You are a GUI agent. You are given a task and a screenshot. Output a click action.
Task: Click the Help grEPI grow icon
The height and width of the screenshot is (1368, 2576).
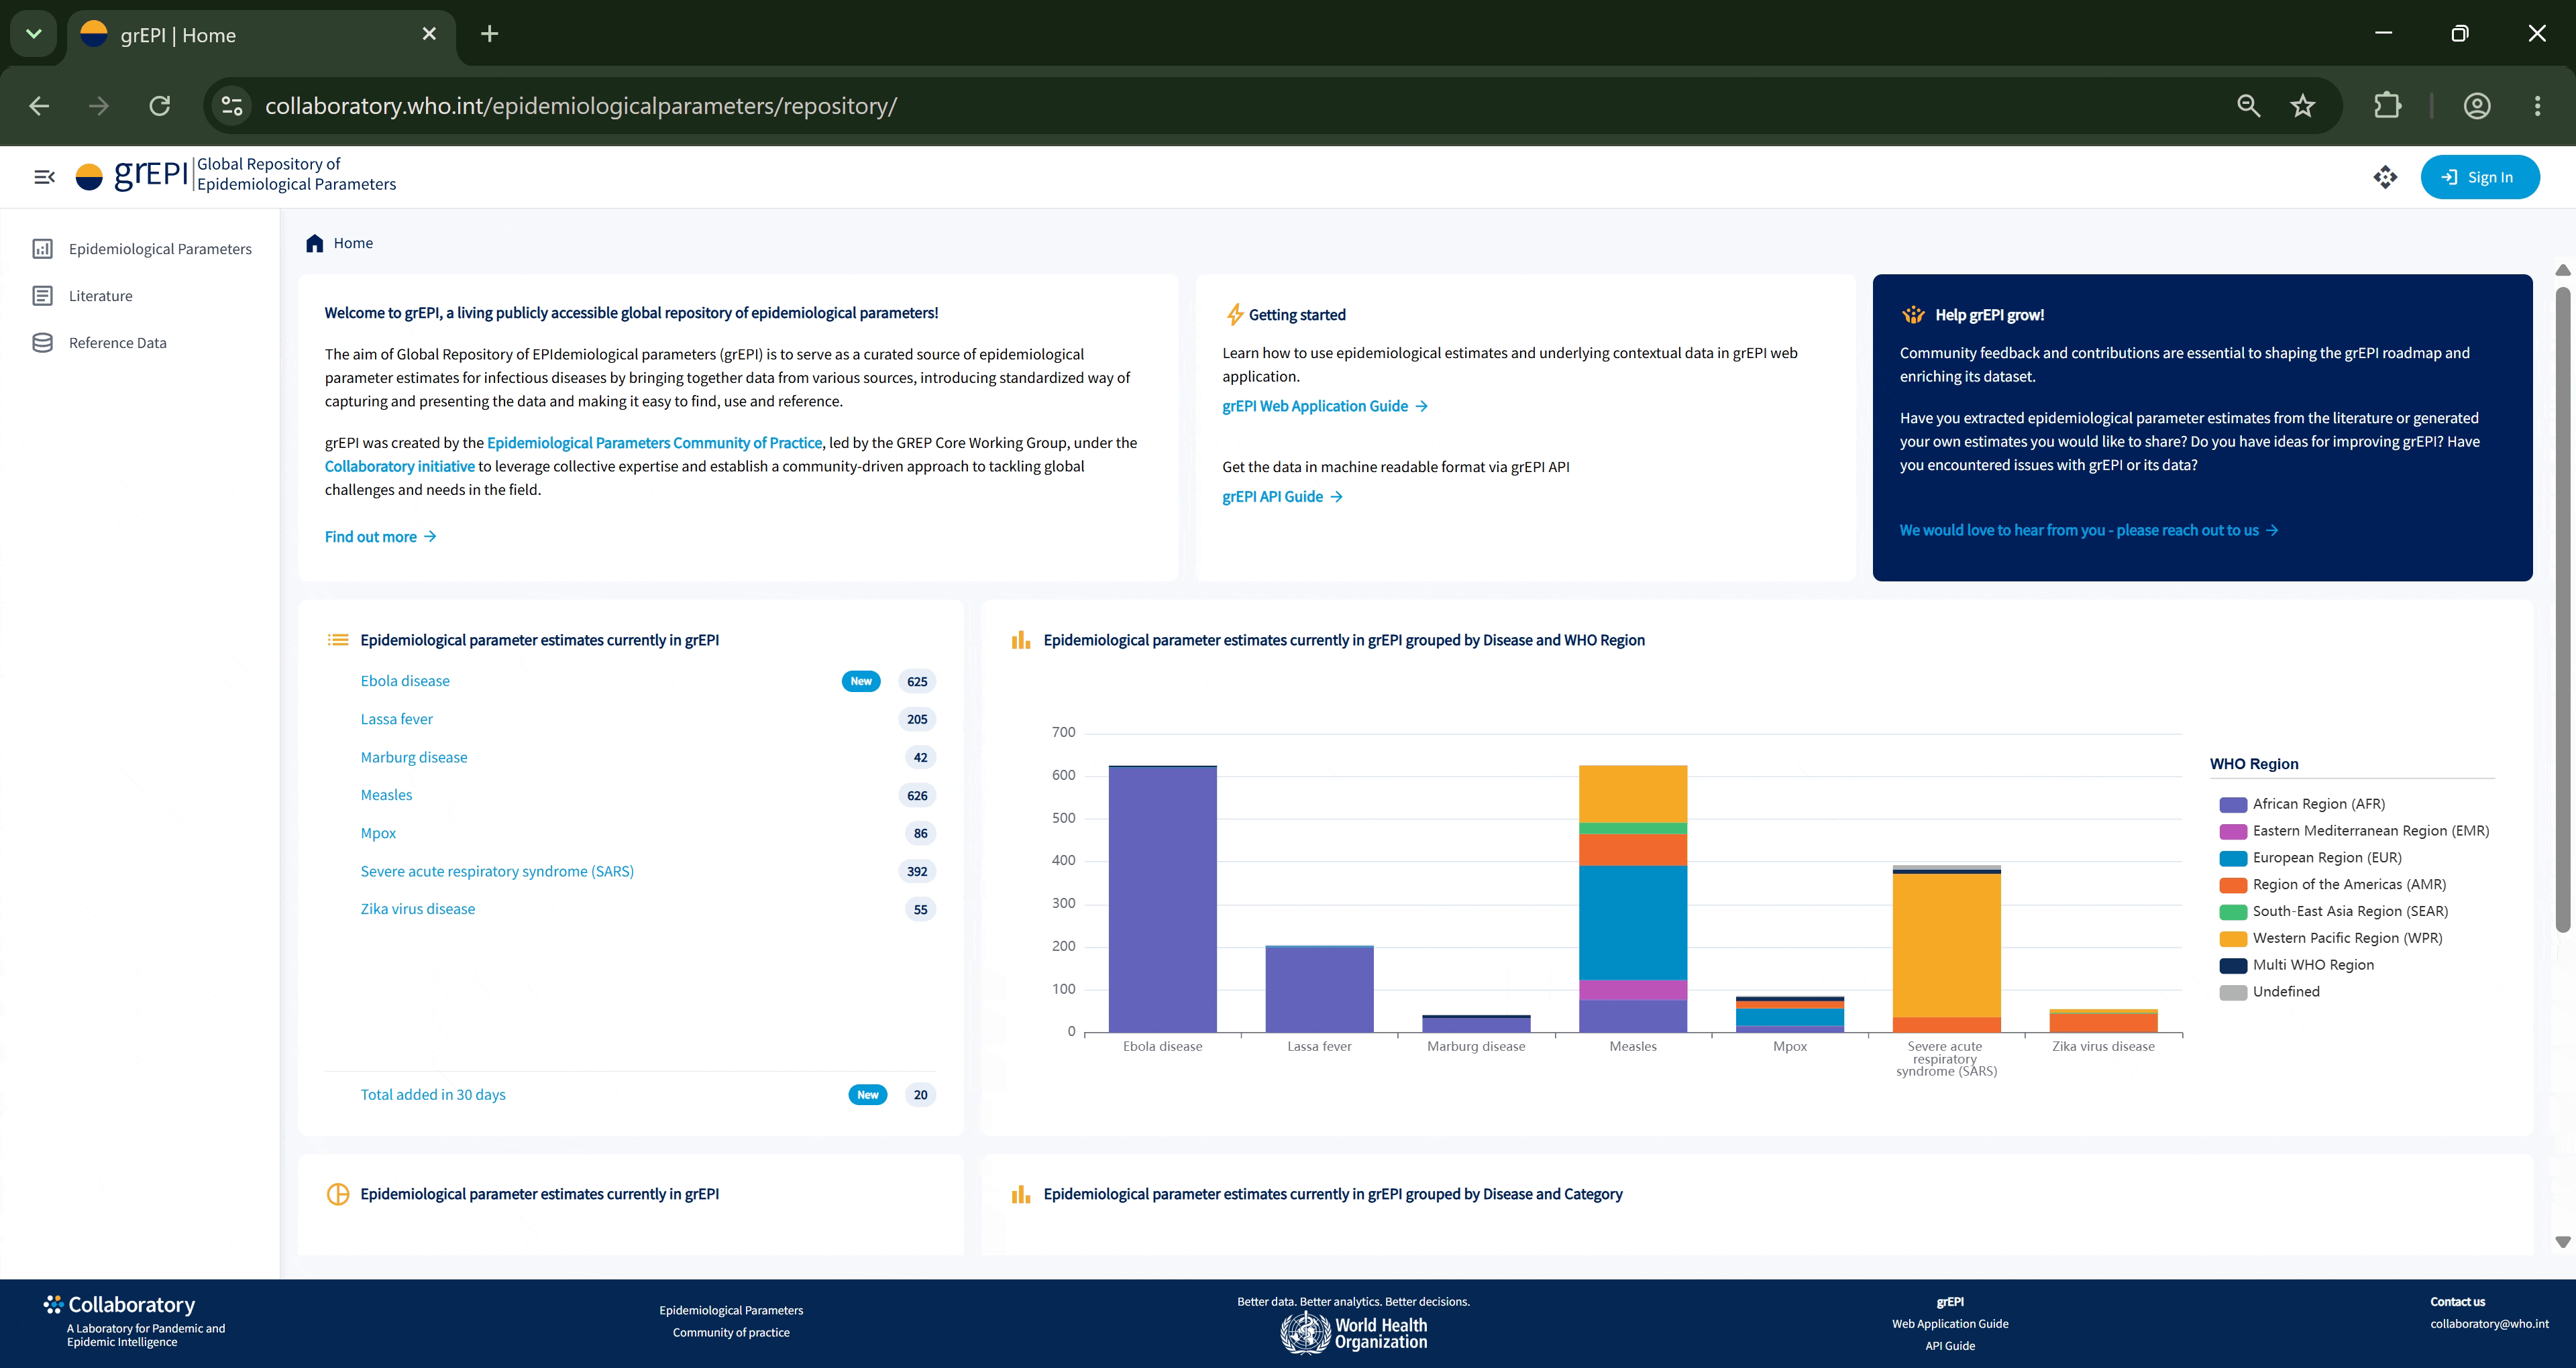coord(1913,314)
